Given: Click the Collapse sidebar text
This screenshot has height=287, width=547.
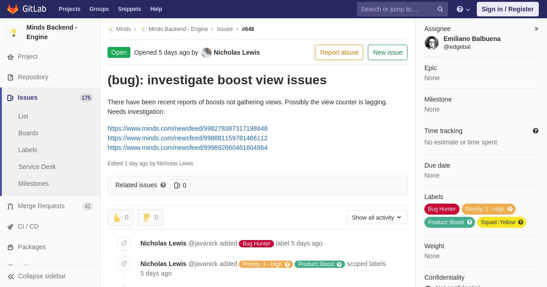Looking at the screenshot, I should point(42,276).
